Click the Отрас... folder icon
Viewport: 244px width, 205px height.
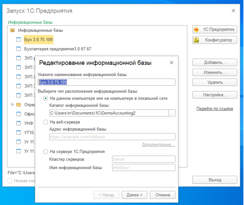coord(19,104)
